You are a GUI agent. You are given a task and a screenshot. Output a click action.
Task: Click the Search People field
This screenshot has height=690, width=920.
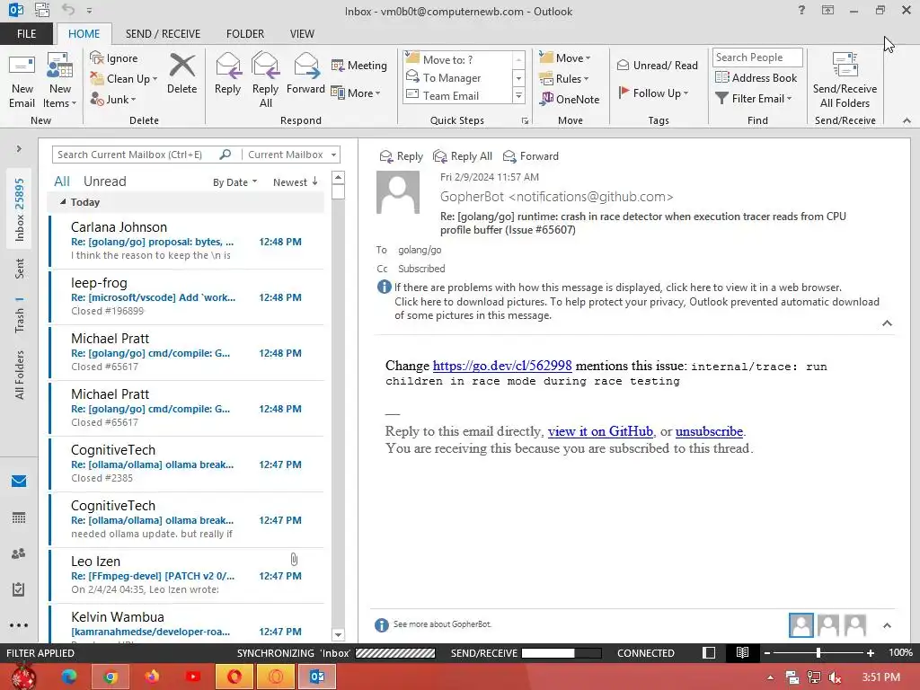click(757, 57)
